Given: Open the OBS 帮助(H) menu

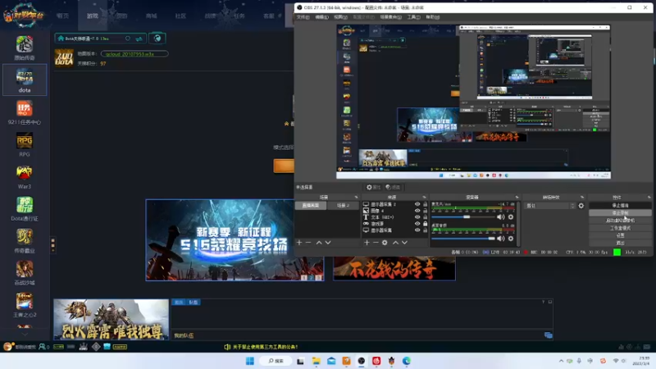Looking at the screenshot, I should (433, 17).
